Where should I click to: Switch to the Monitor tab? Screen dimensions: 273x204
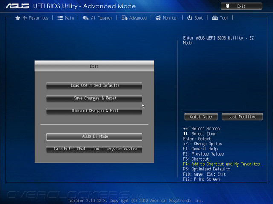click(x=167, y=18)
